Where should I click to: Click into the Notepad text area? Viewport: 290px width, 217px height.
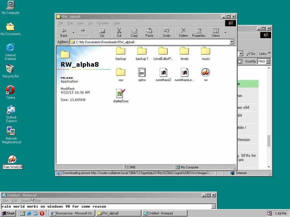coord(106,207)
